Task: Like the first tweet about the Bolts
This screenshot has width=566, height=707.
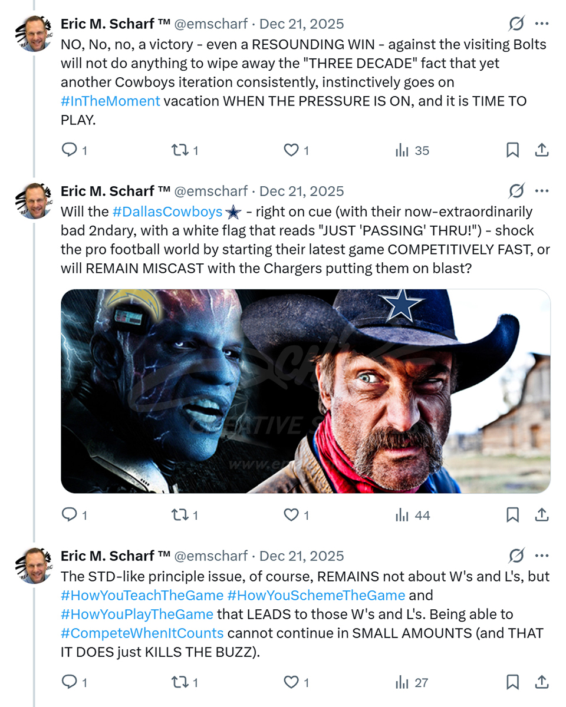Action: click(291, 150)
